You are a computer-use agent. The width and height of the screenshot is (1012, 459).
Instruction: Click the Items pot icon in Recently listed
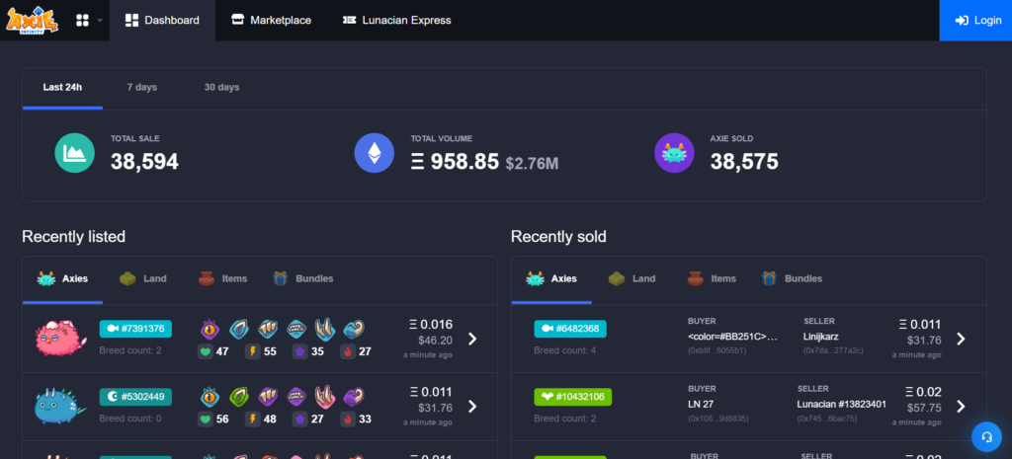208,279
